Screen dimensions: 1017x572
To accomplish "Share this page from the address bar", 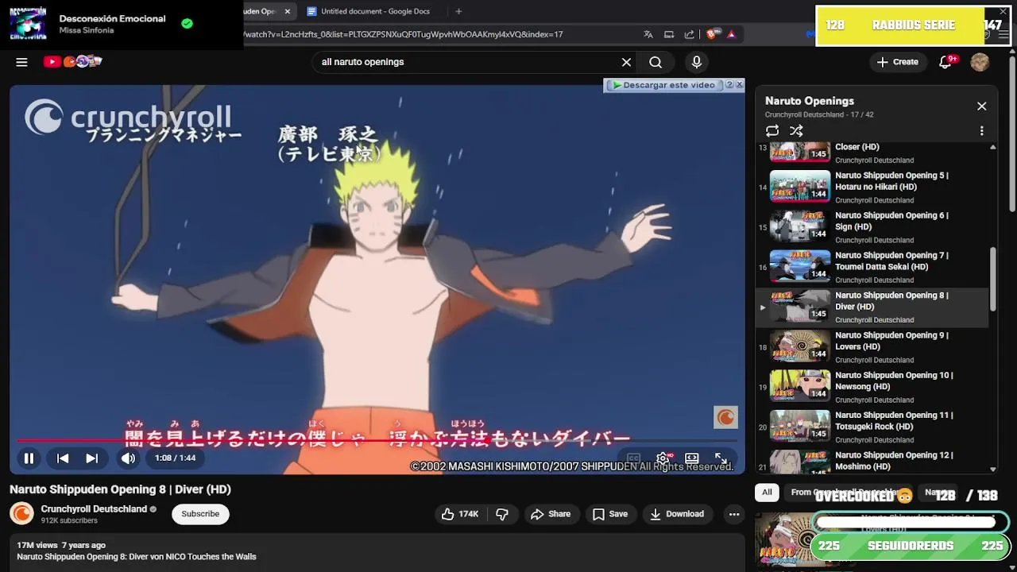I will (x=690, y=34).
